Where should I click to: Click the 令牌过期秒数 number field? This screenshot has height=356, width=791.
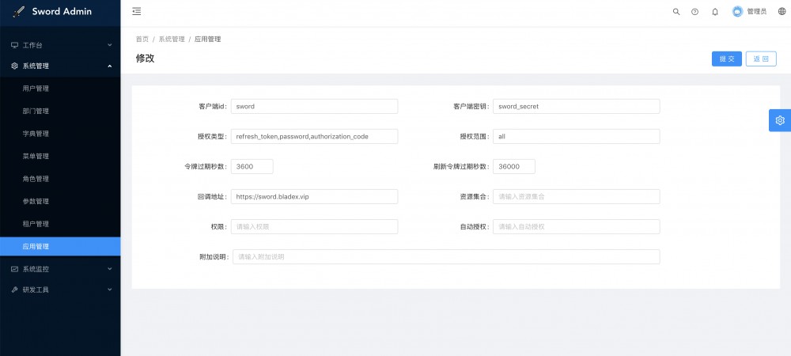[x=252, y=167]
